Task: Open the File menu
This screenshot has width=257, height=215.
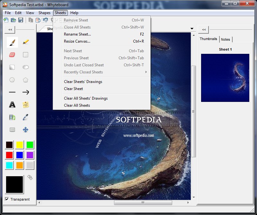Action: point(8,13)
